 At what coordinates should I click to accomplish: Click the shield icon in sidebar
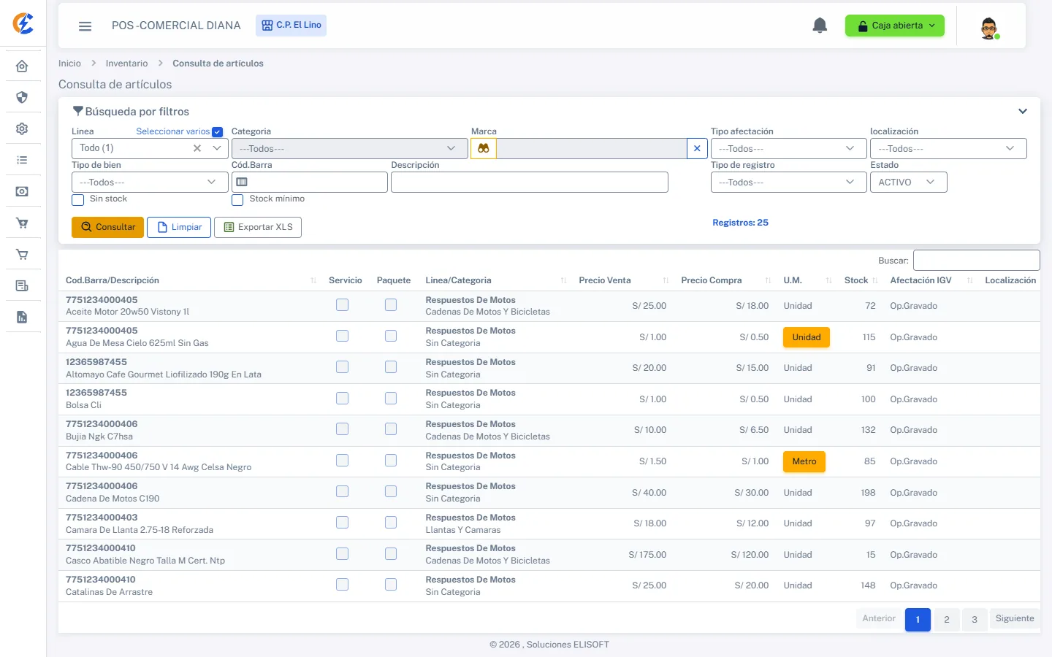22,97
